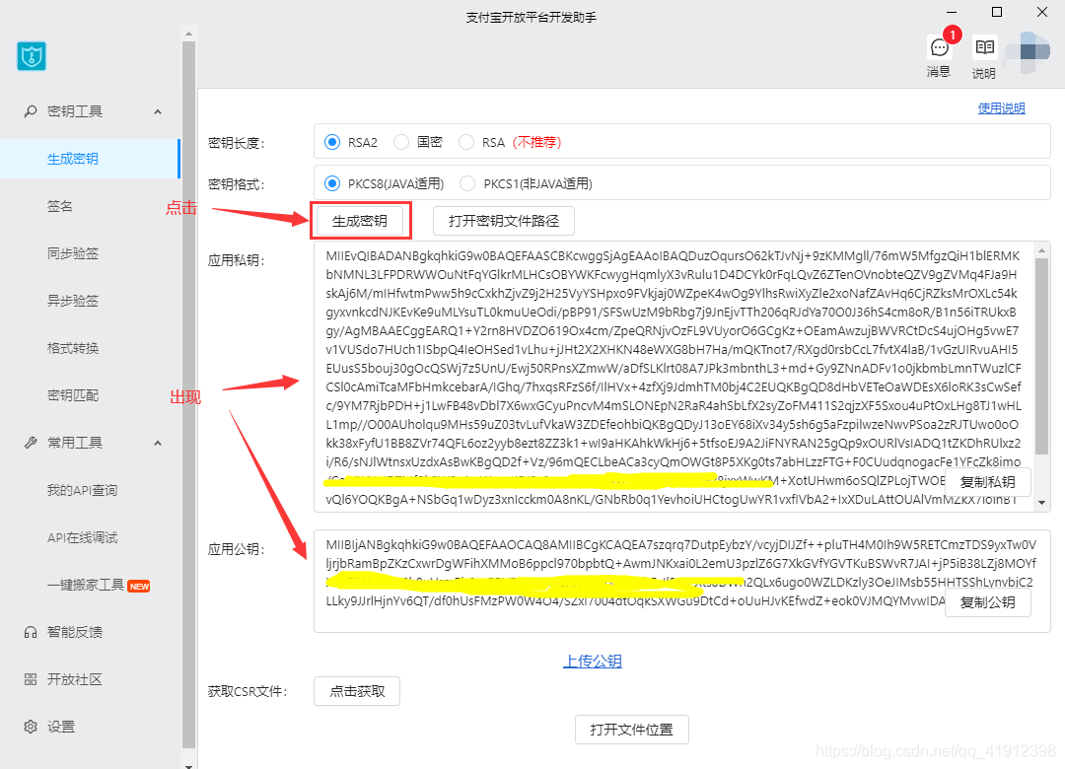This screenshot has height=769, width=1065.
Task: Click the red notification badge
Action: click(x=953, y=34)
